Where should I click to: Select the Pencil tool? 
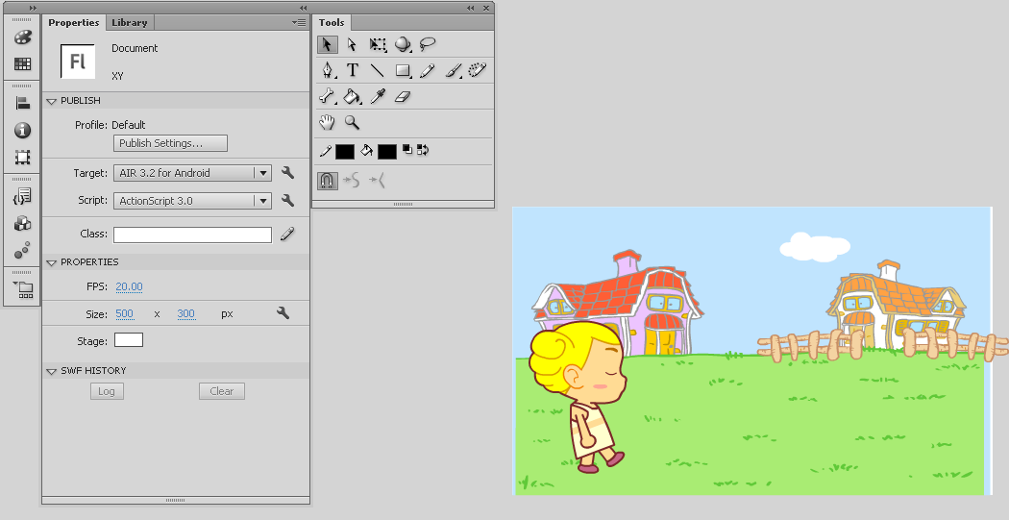(428, 70)
